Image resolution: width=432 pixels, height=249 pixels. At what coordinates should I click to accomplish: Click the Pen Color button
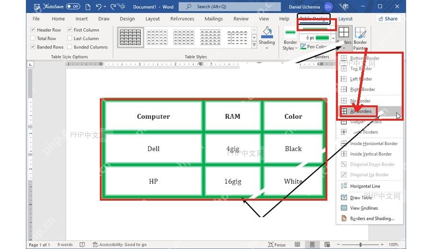tap(313, 46)
